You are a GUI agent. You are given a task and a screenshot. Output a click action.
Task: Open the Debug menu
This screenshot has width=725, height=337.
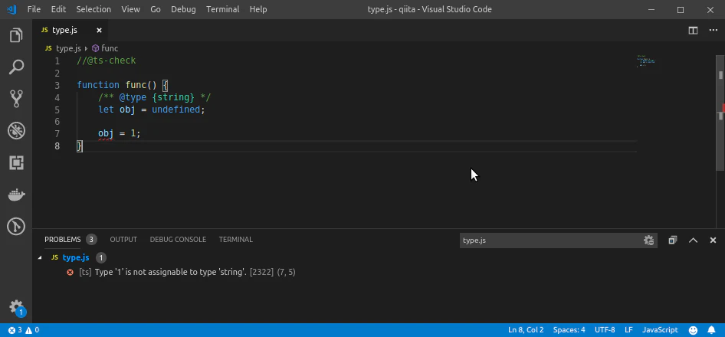pos(183,9)
